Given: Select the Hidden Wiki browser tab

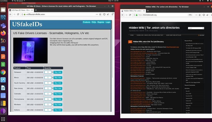Looking at the screenshot, I should 133,11.
